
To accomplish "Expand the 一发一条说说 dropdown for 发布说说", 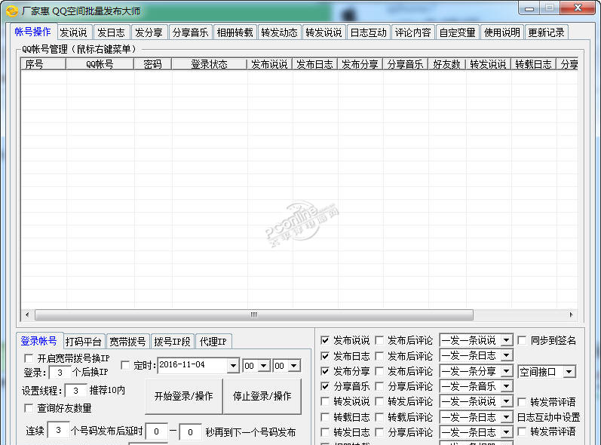I will pyautogui.click(x=506, y=340).
